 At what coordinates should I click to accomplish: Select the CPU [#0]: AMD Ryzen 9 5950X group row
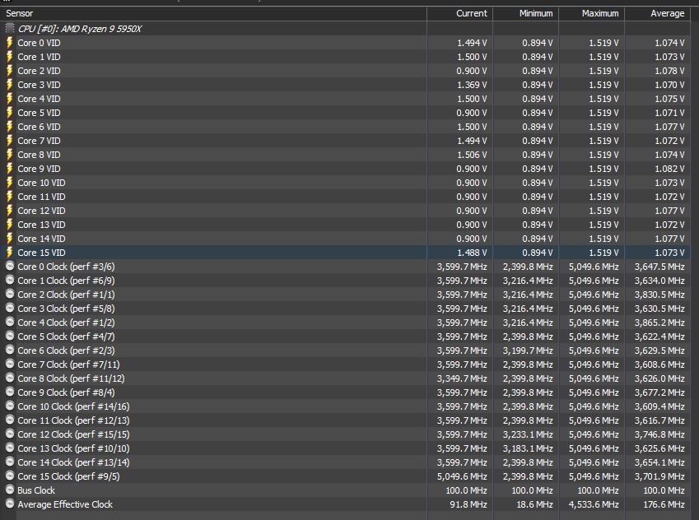pyautogui.click(x=345, y=29)
